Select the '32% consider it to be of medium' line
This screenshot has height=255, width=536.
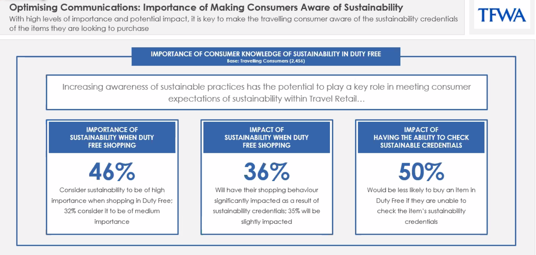tap(112, 211)
